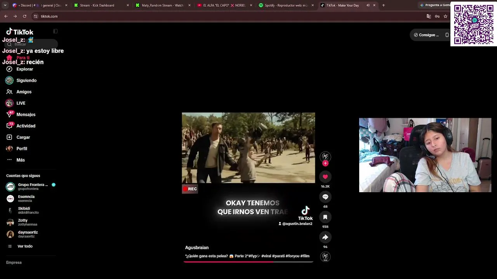Open the #film hashtag link
This screenshot has width=497, height=279.
point(305,256)
